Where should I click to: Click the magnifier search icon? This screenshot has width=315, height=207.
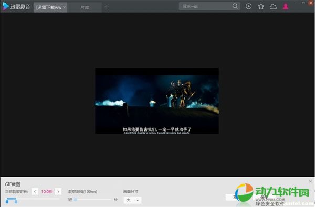(x=235, y=6)
